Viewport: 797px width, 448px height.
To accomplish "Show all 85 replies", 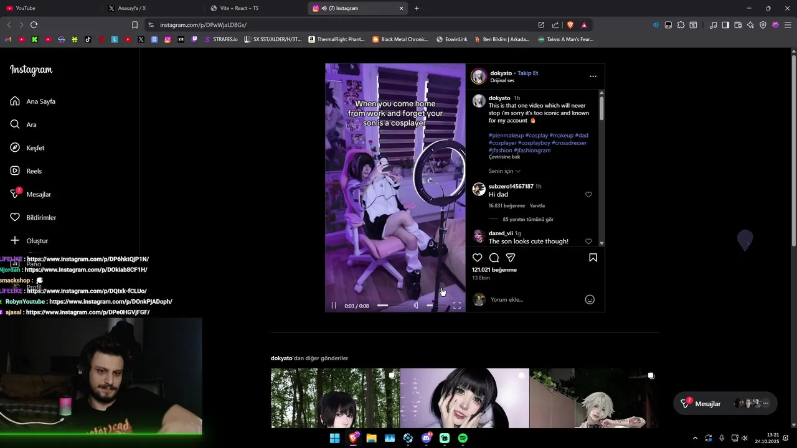I will click(x=528, y=220).
